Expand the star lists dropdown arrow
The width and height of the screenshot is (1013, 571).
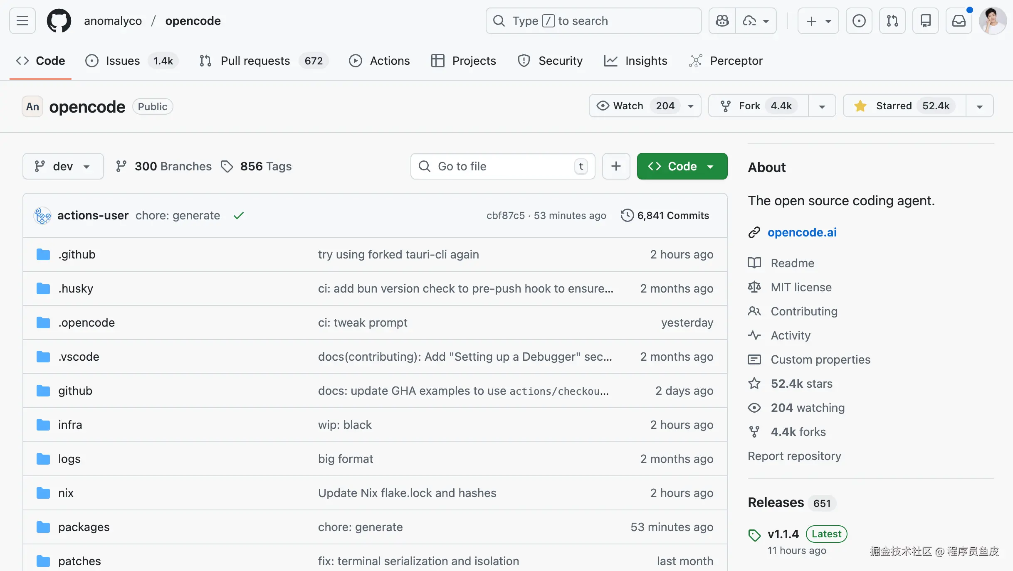point(979,106)
